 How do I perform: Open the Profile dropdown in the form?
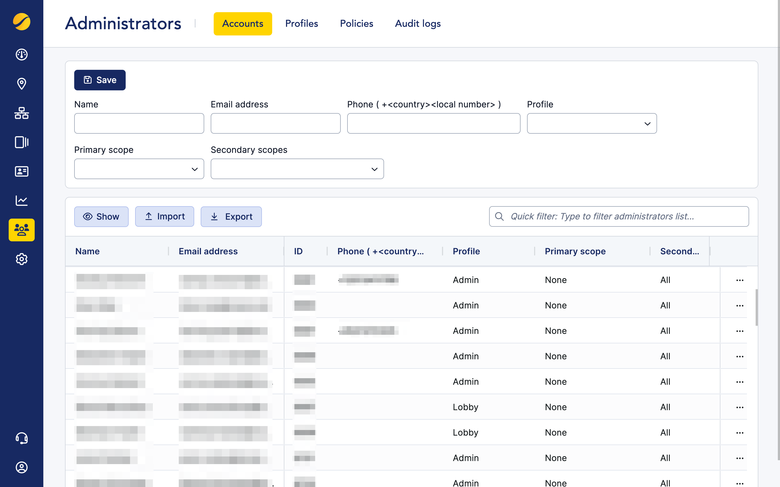591,123
